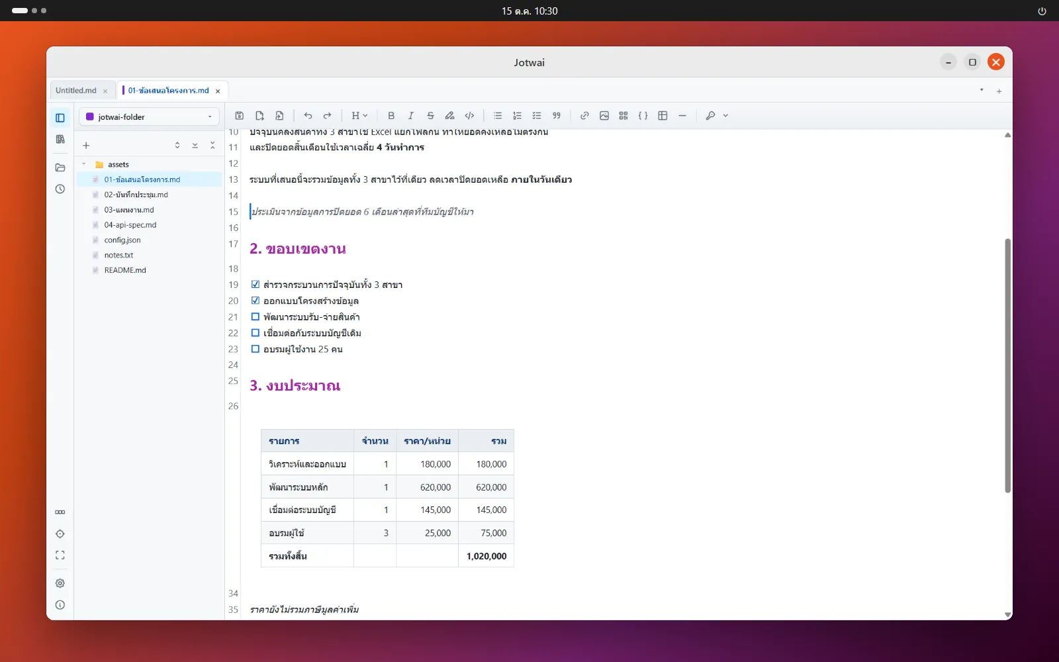Insert a numbered list
This screenshot has height=662, width=1059.
click(517, 116)
